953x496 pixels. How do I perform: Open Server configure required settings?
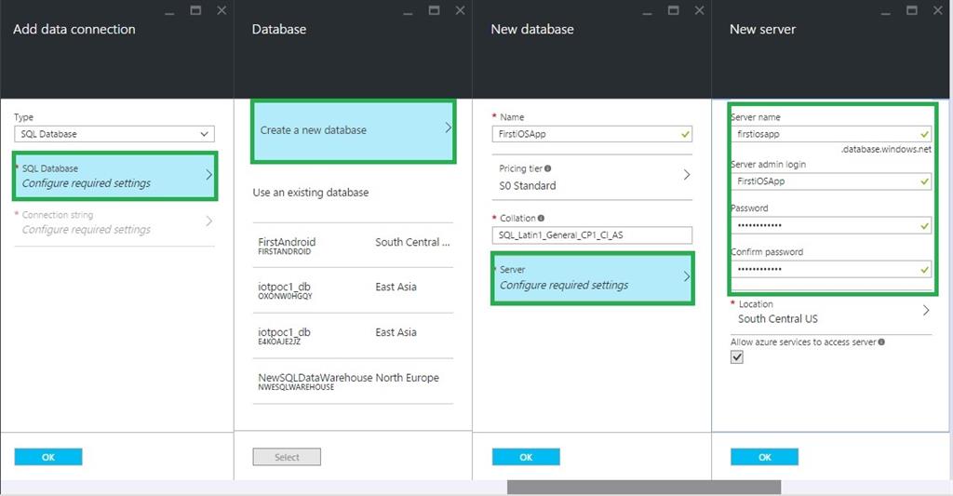[592, 277]
